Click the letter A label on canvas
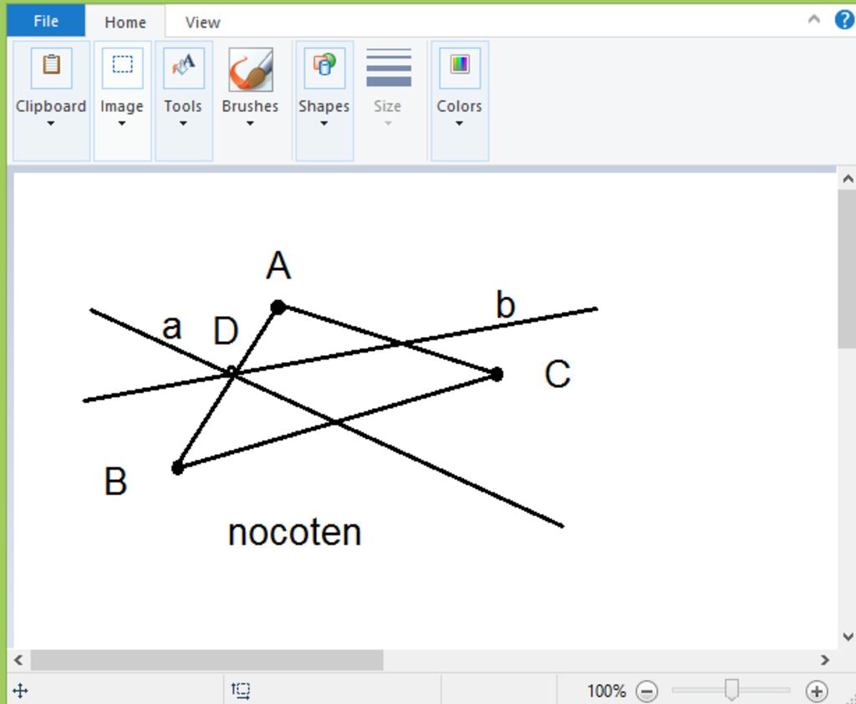 (278, 266)
